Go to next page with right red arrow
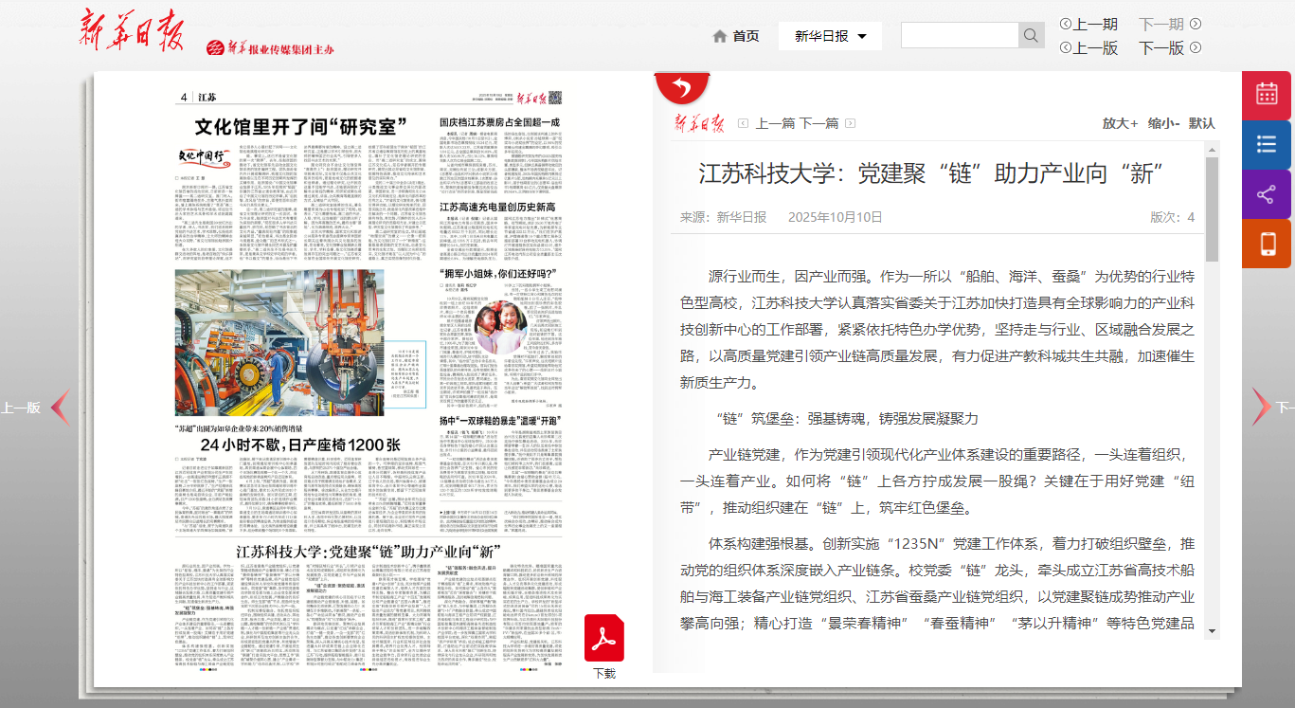1295x708 pixels. click(x=1261, y=407)
